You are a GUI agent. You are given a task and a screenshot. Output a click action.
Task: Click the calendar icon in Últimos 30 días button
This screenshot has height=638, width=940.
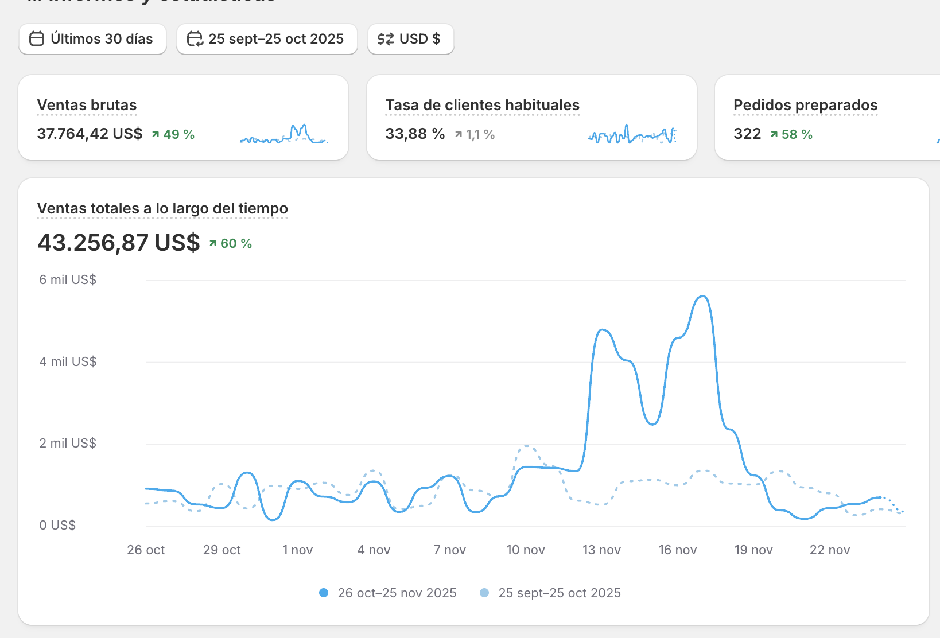pos(37,39)
